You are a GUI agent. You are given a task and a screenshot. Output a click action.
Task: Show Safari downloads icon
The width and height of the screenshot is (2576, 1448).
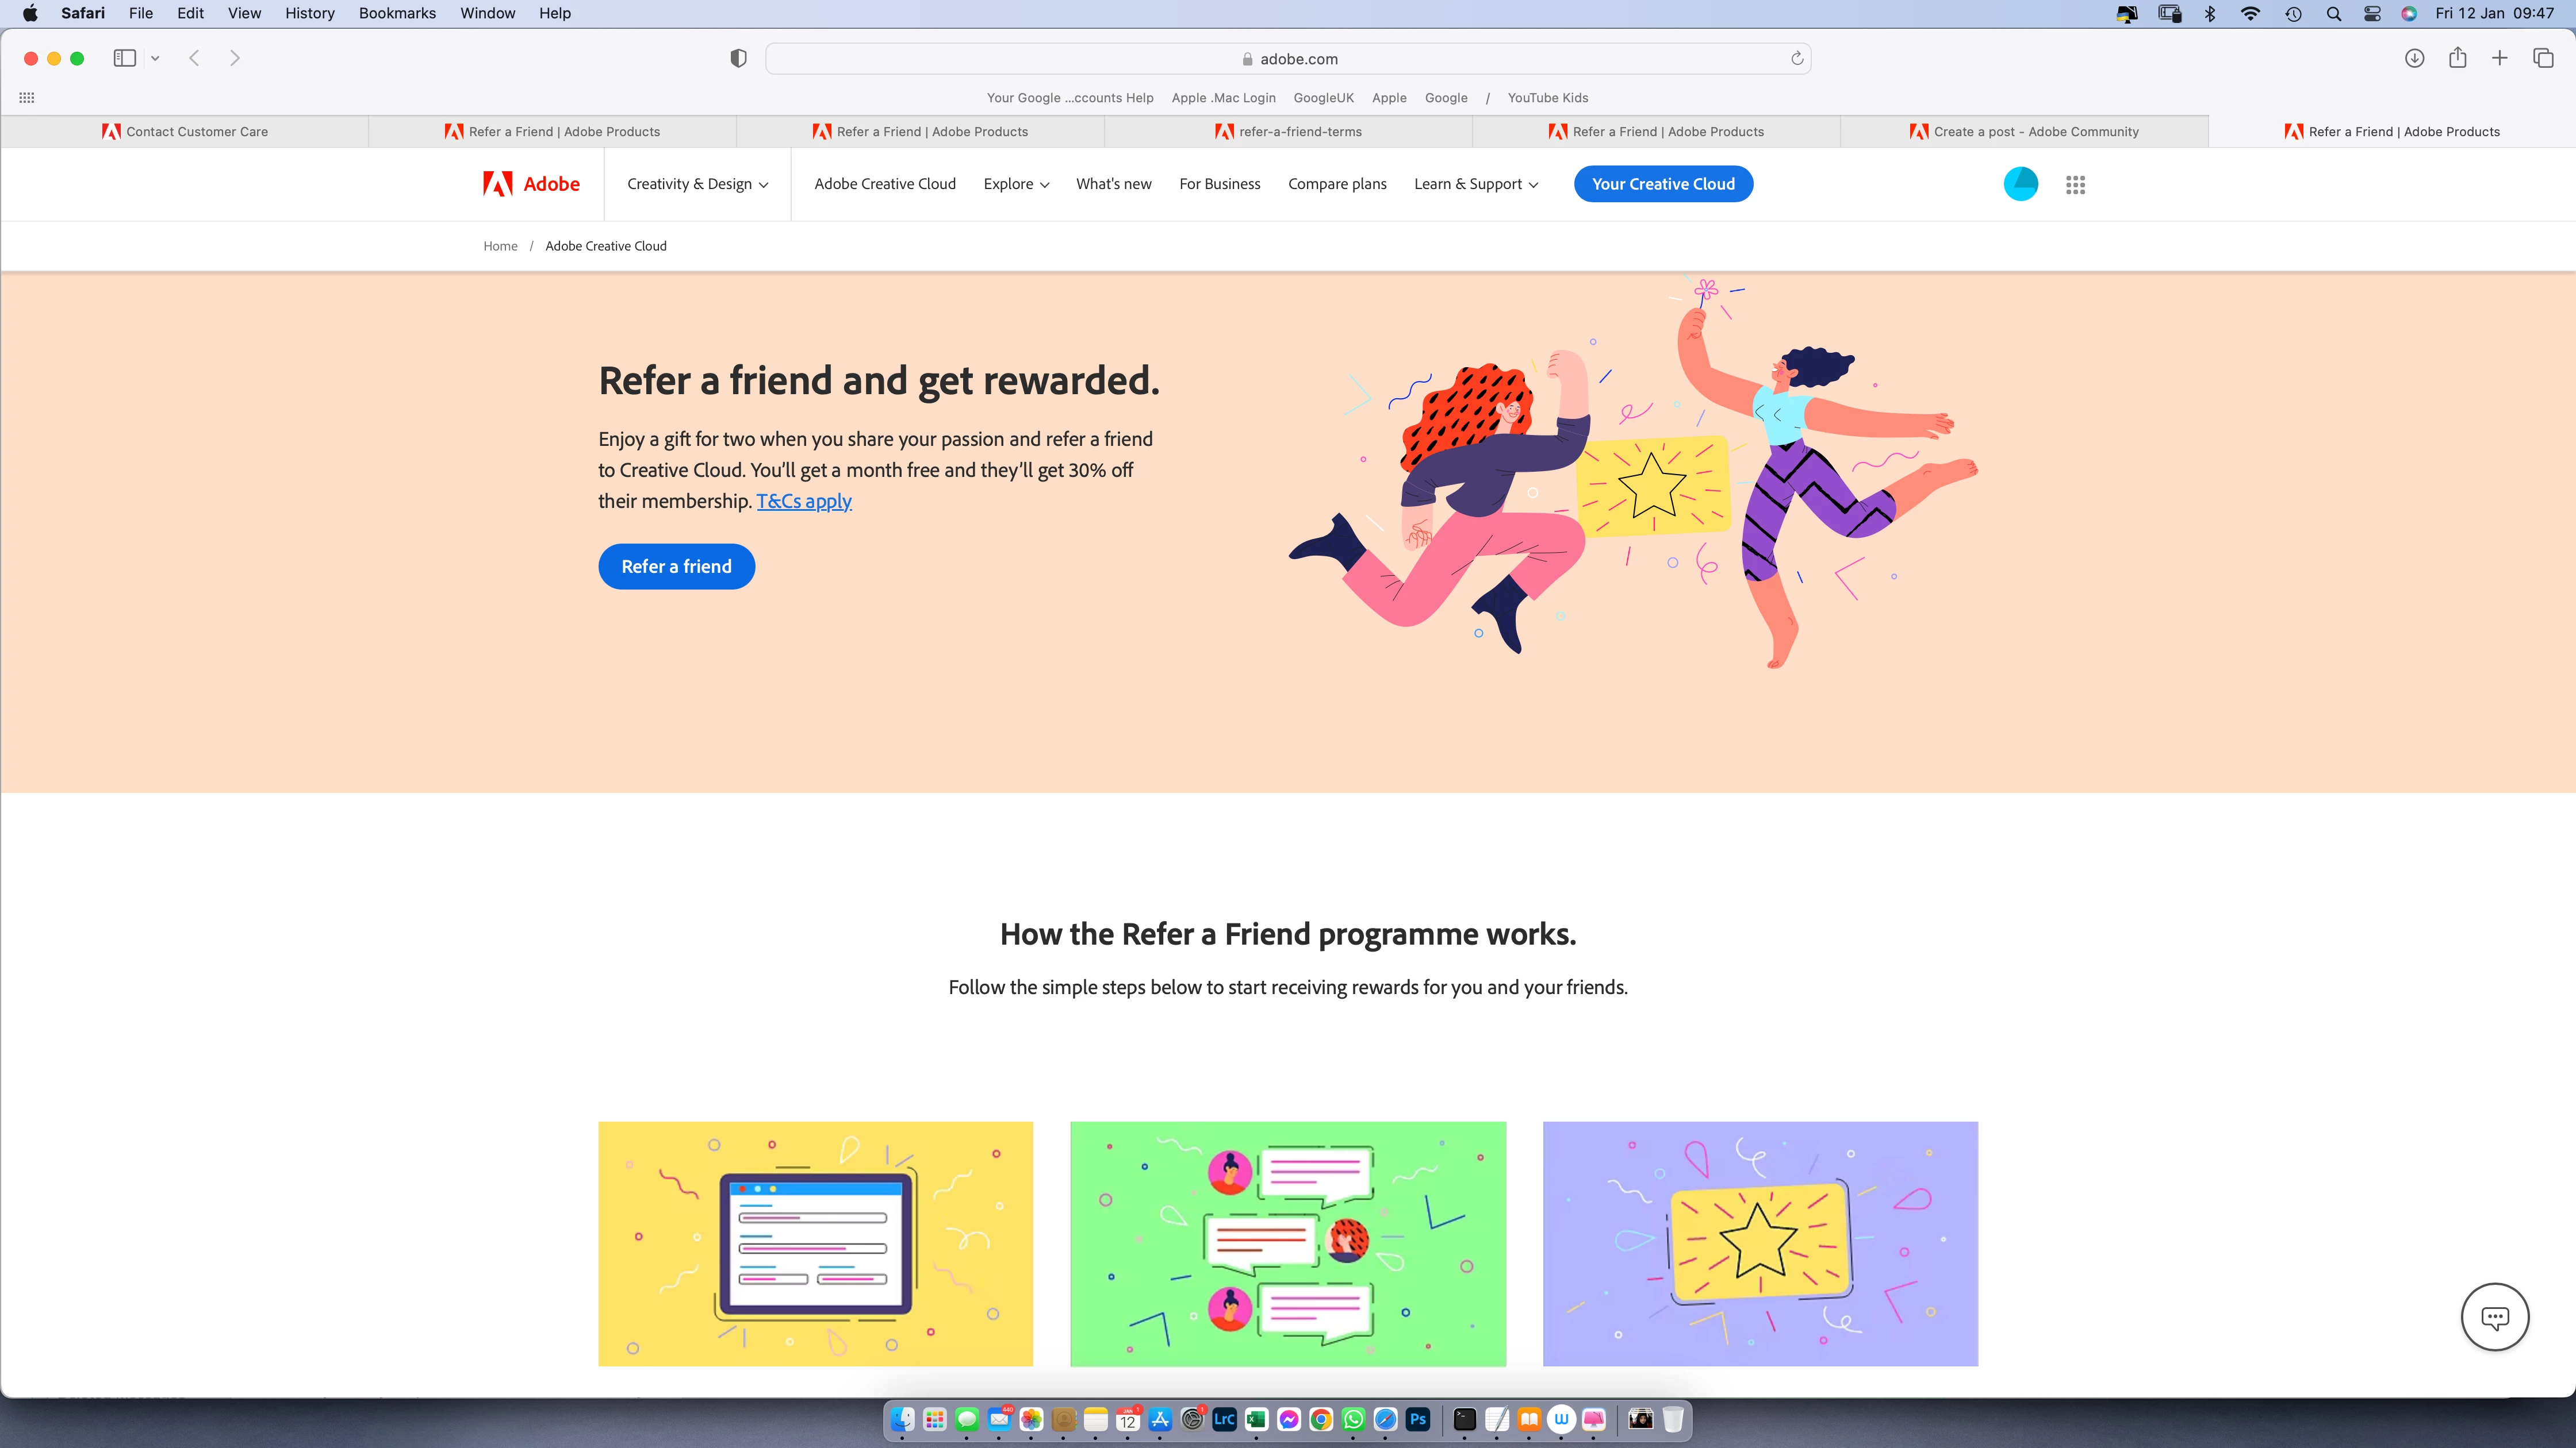pyautogui.click(x=2414, y=58)
